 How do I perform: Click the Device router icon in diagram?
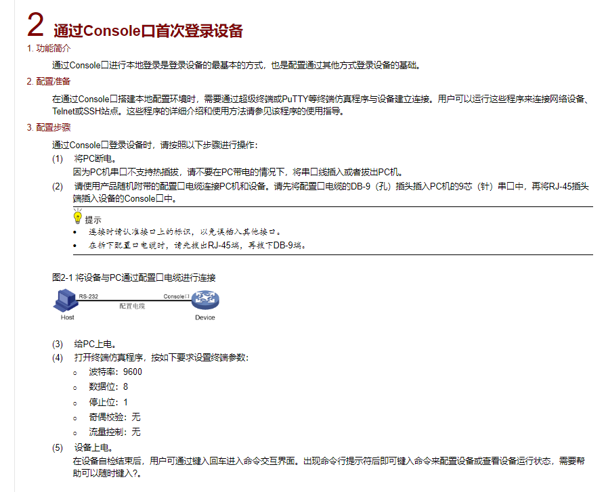206,300
